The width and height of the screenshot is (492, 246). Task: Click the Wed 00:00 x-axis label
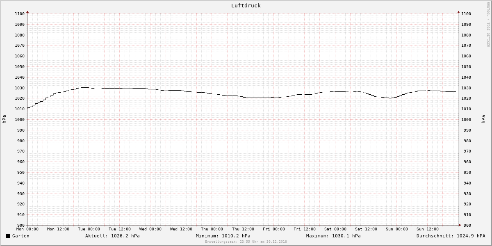click(150, 229)
